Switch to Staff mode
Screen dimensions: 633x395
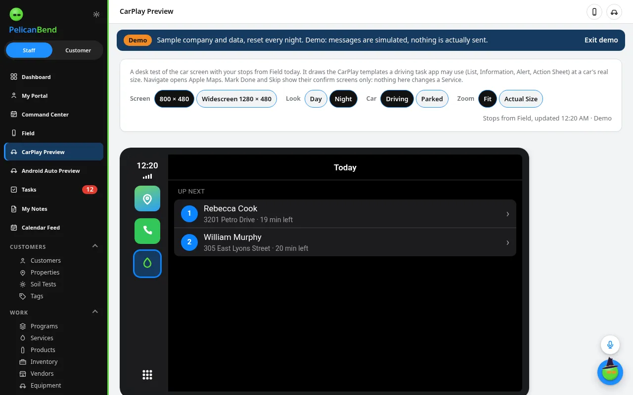click(x=29, y=50)
